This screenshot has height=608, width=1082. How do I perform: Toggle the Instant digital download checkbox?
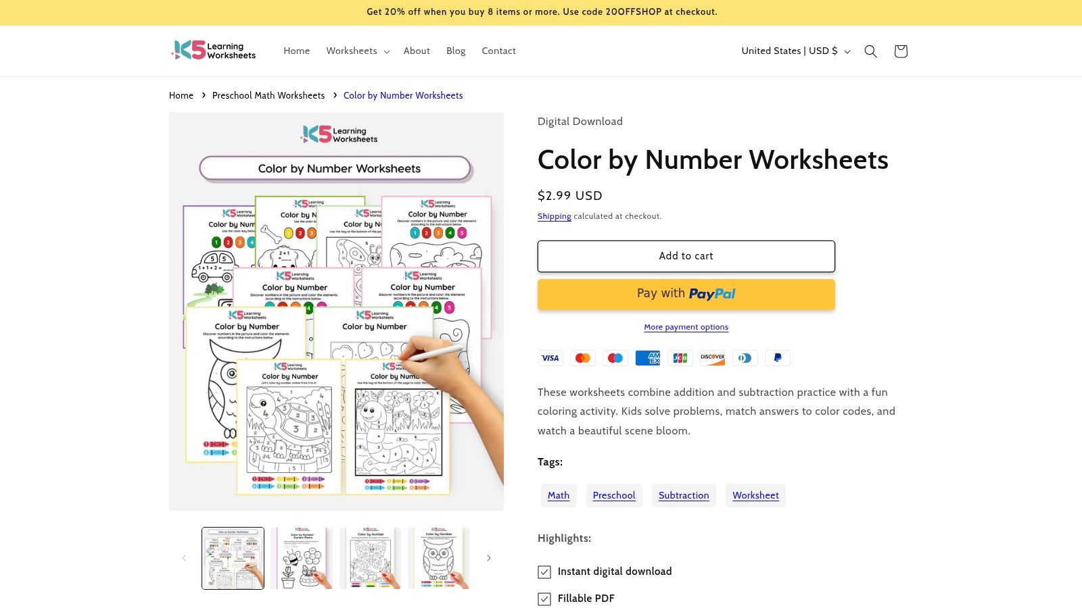click(x=544, y=572)
